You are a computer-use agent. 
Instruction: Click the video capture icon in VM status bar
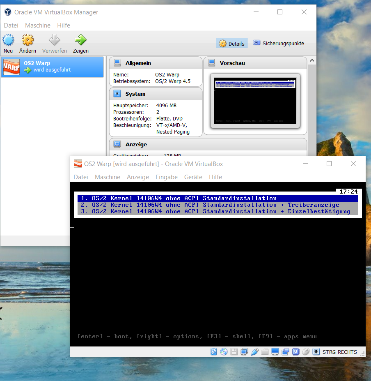[285, 351]
